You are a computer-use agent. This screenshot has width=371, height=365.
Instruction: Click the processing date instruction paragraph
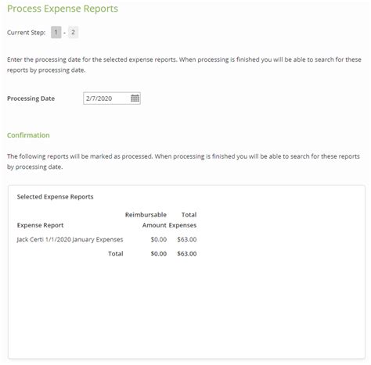pos(184,65)
